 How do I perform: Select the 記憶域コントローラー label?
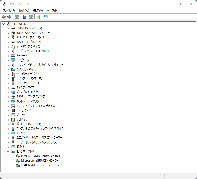point(28,151)
